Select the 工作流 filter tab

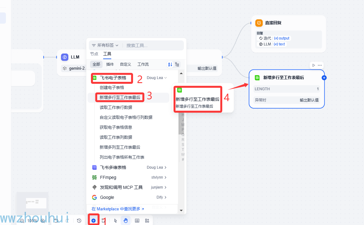coord(143,64)
